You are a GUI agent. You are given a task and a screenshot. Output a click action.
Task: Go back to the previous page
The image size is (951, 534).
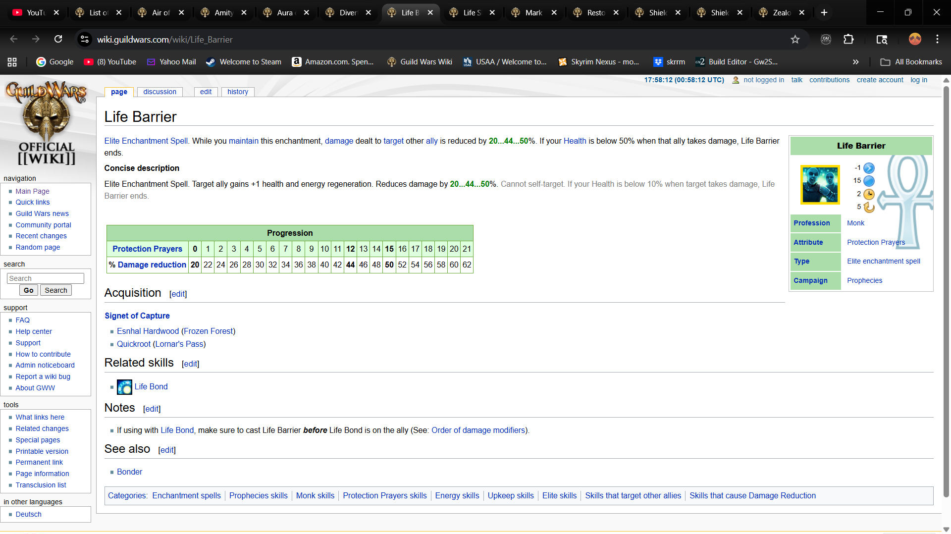click(x=14, y=39)
